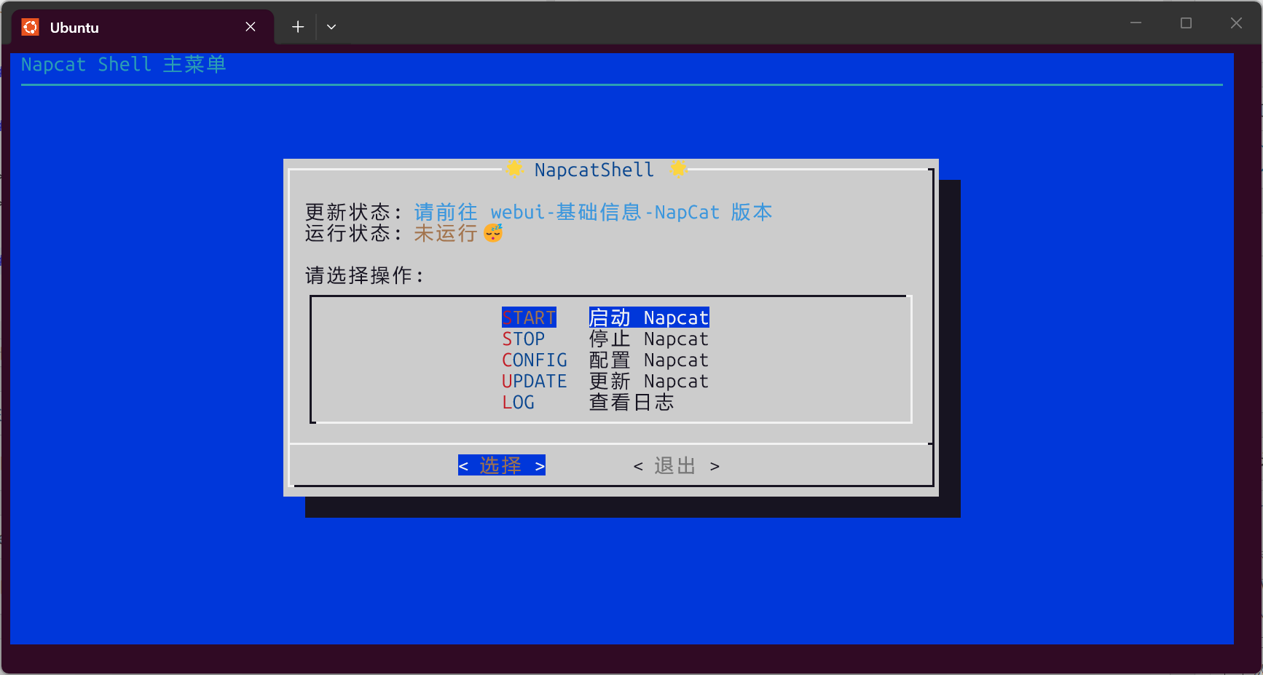Image resolution: width=1263 pixels, height=675 pixels.
Task: Minimize the terminal window
Action: (x=1136, y=23)
